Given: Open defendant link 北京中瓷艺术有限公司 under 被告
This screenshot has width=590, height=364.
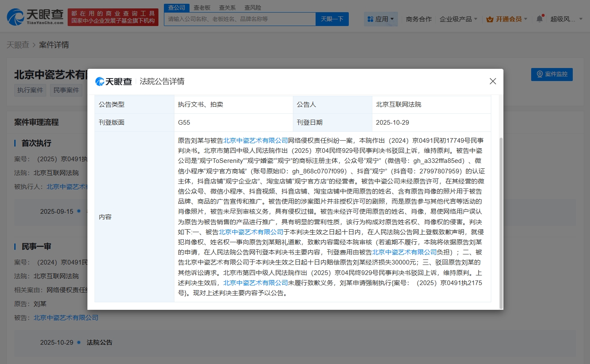Looking at the screenshot, I should tap(66, 318).
